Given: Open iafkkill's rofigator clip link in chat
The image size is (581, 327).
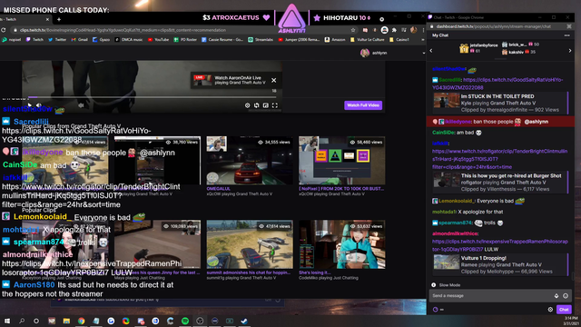Looking at the screenshot, I should tap(499, 159).
